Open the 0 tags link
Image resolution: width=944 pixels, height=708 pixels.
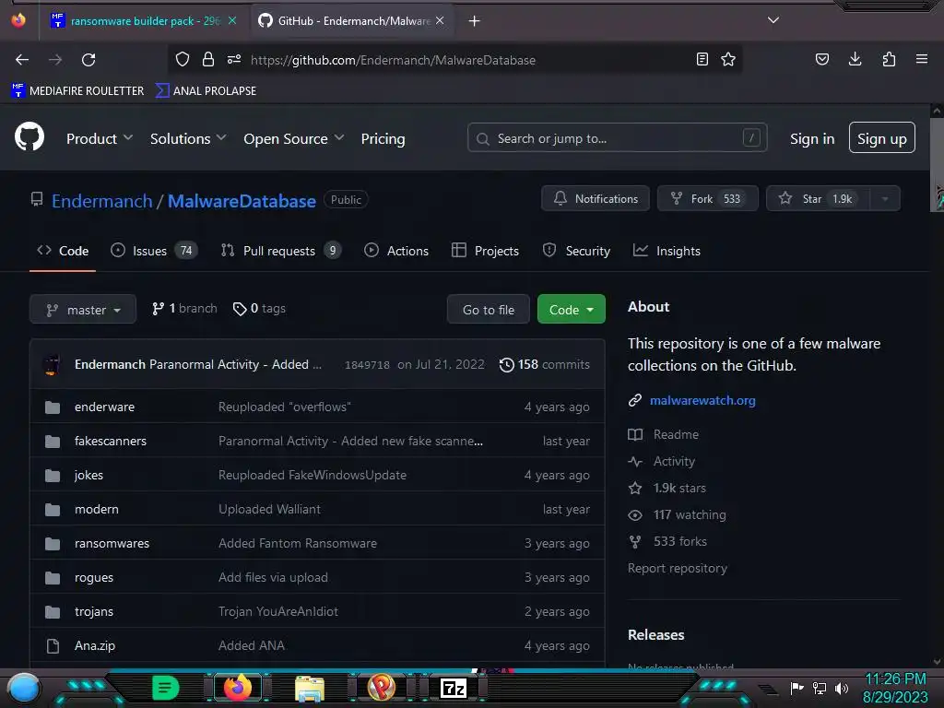pos(259,309)
